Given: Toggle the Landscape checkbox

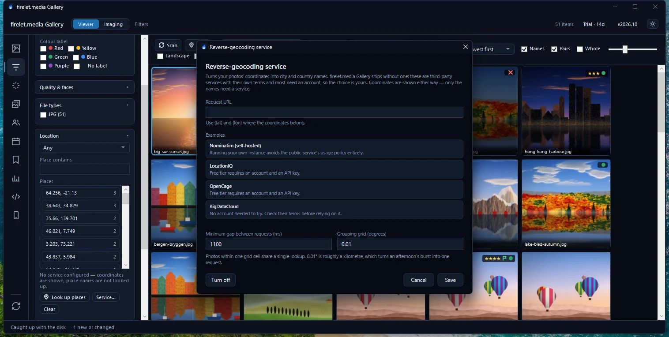Looking at the screenshot, I should click(160, 56).
